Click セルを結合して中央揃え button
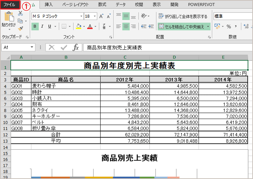The image size is (253, 179). coord(181,26)
